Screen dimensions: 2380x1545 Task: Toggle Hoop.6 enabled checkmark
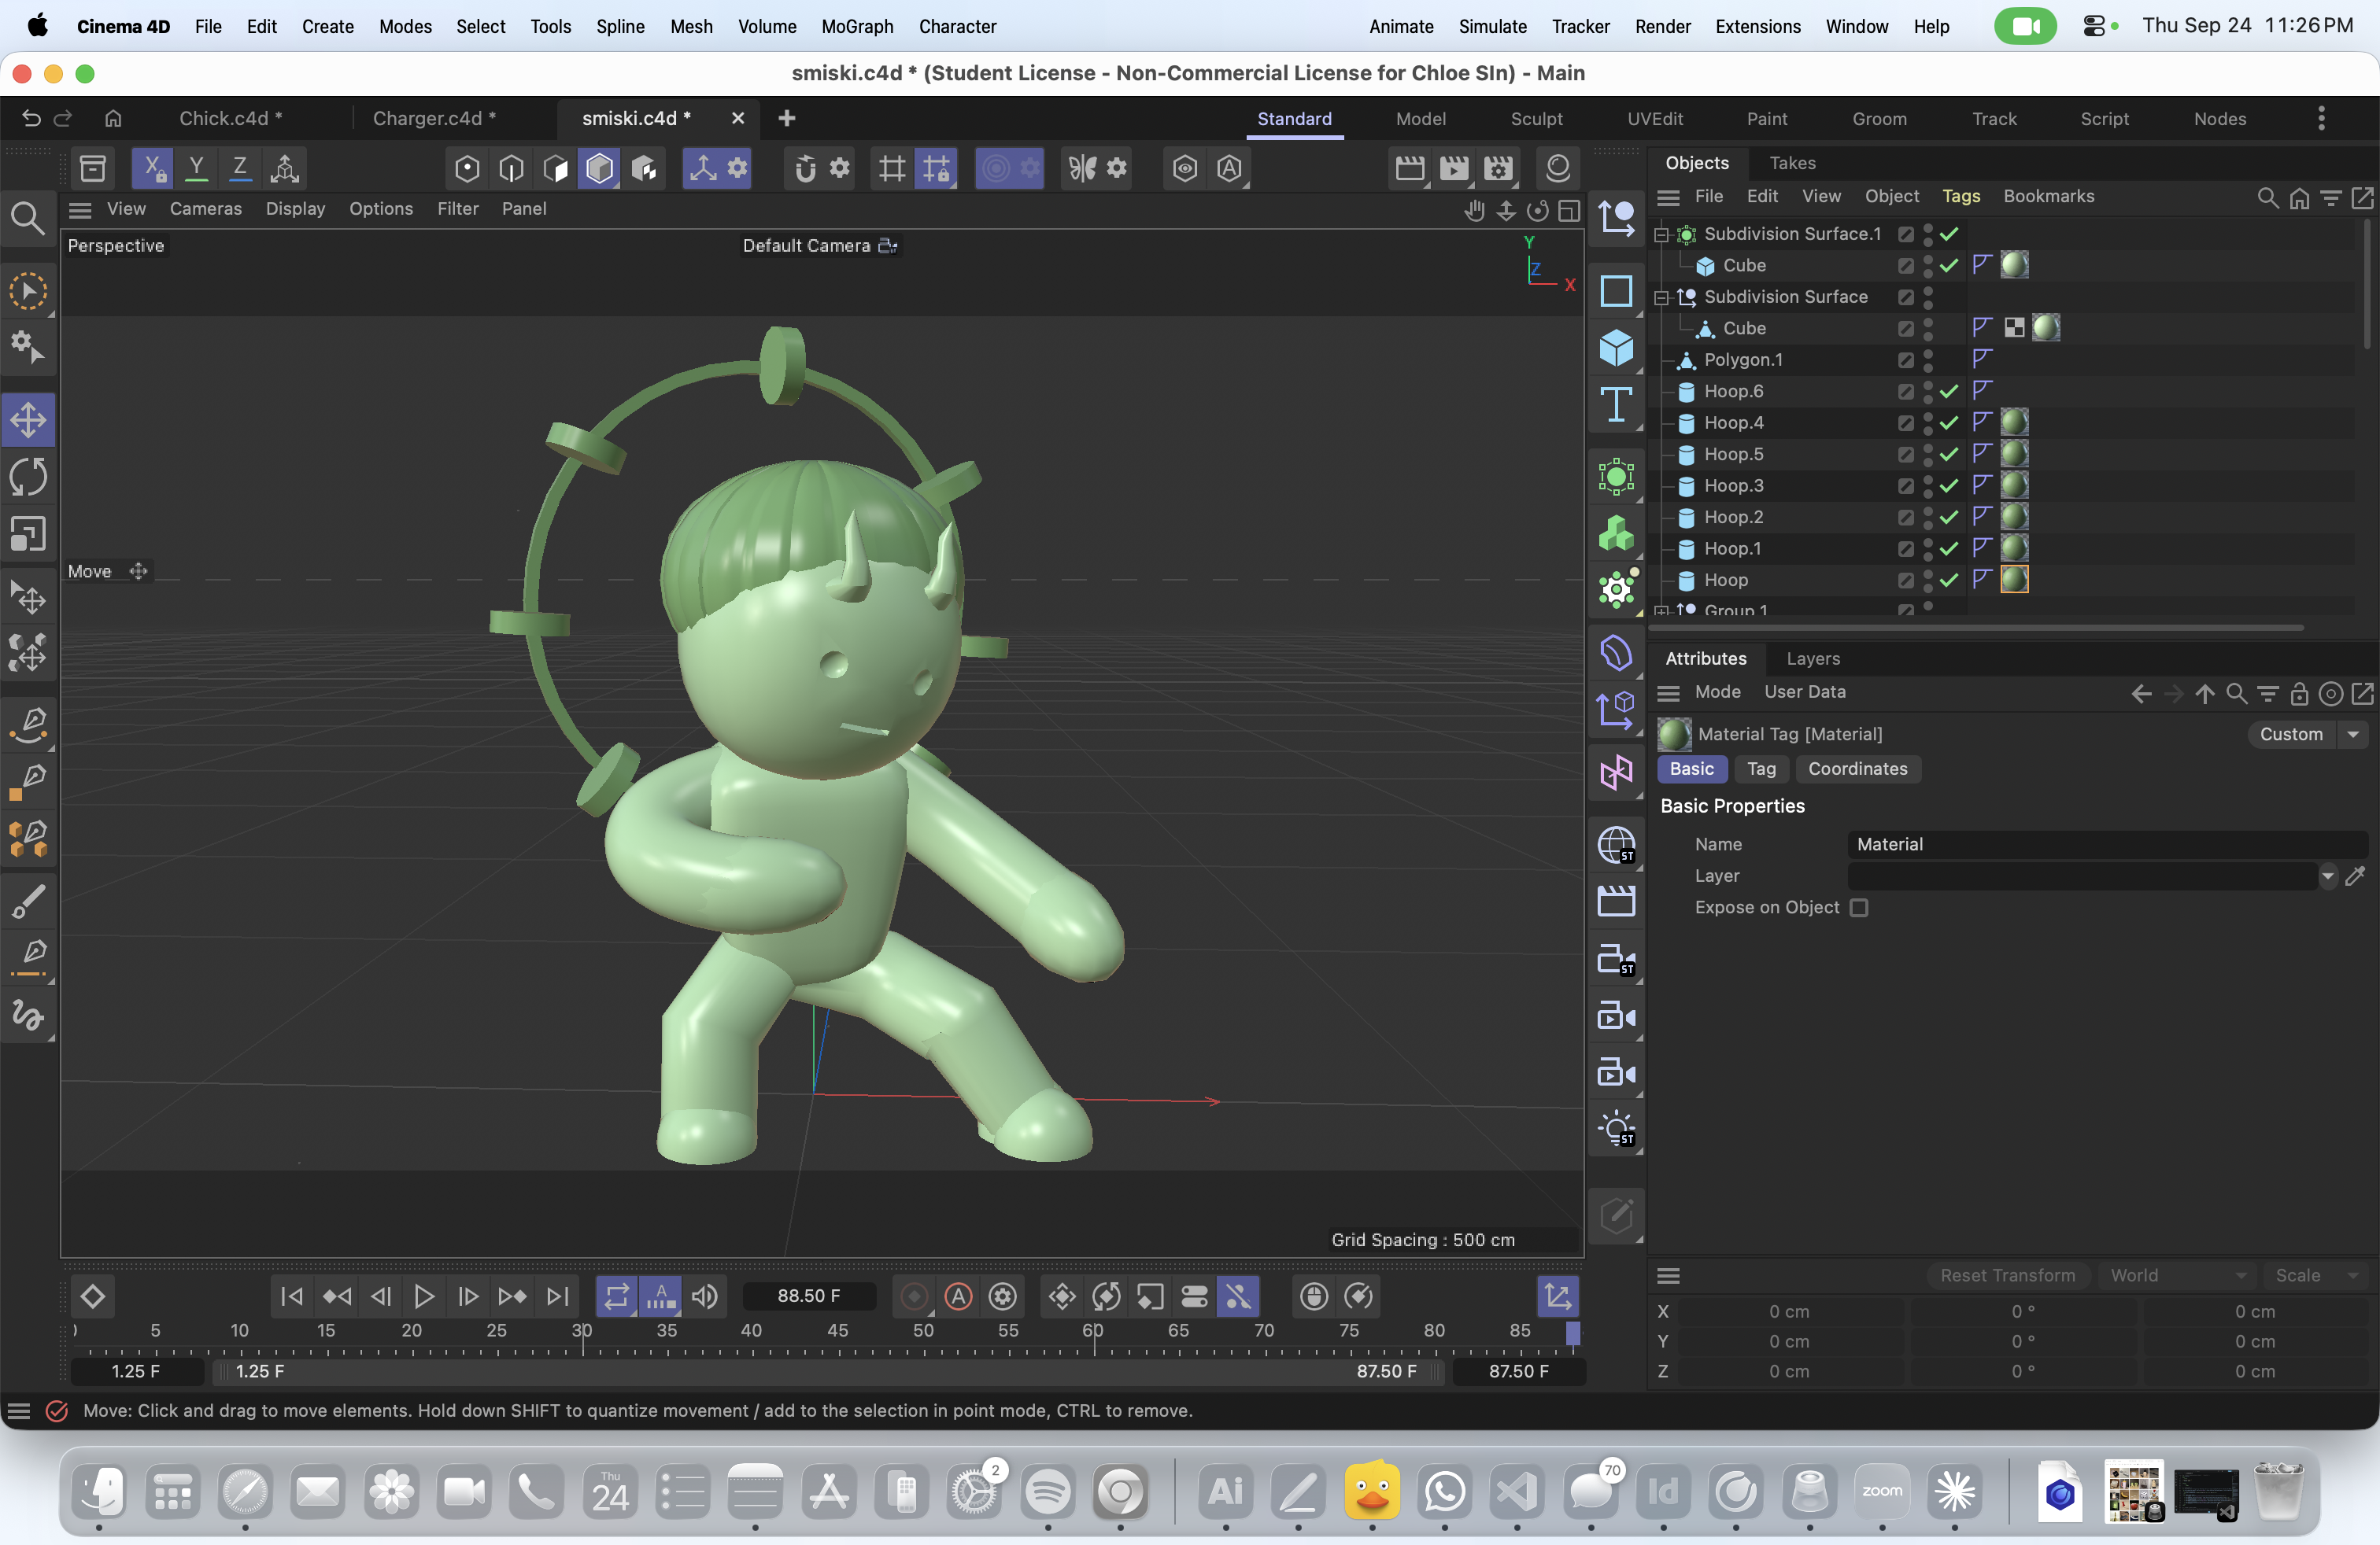click(x=1949, y=391)
